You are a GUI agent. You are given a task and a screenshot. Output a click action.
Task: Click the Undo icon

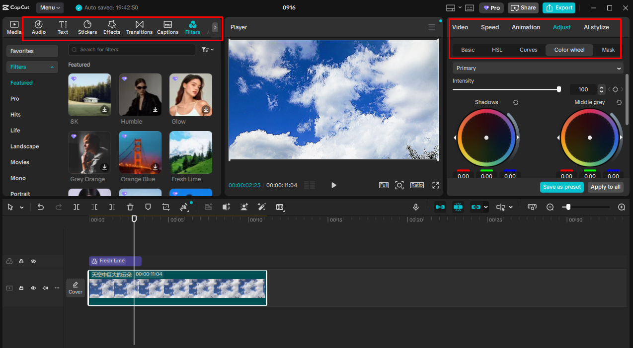(41, 207)
